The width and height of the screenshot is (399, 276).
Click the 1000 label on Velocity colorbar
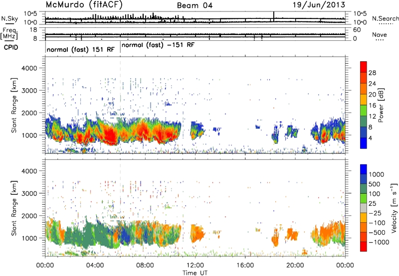tap(376, 174)
